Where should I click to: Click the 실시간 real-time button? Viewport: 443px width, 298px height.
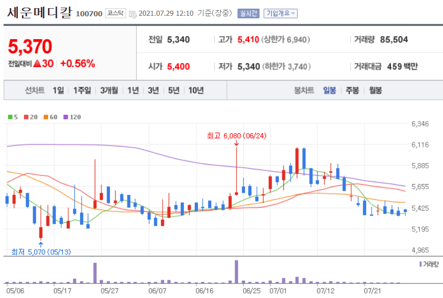[x=248, y=13]
